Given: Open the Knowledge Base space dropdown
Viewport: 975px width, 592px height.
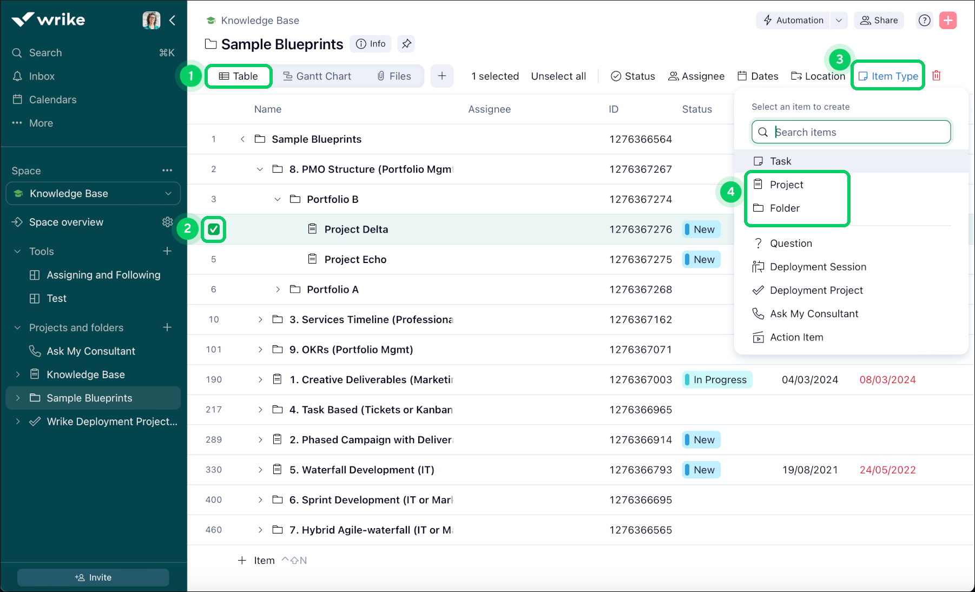Looking at the screenshot, I should click(x=93, y=194).
